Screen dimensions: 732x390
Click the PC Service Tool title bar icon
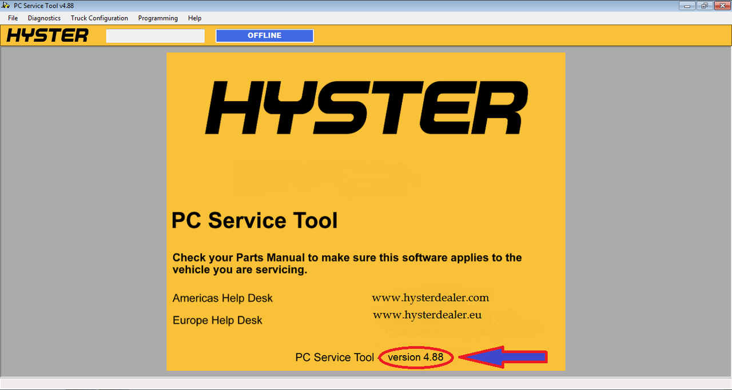(6, 6)
